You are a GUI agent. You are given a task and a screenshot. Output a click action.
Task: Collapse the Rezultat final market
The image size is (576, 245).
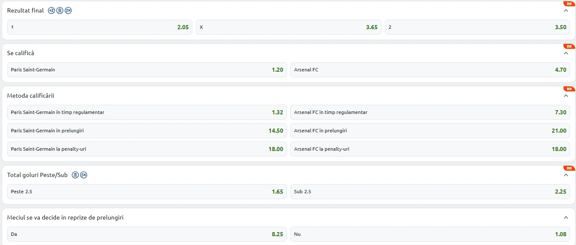566,10
